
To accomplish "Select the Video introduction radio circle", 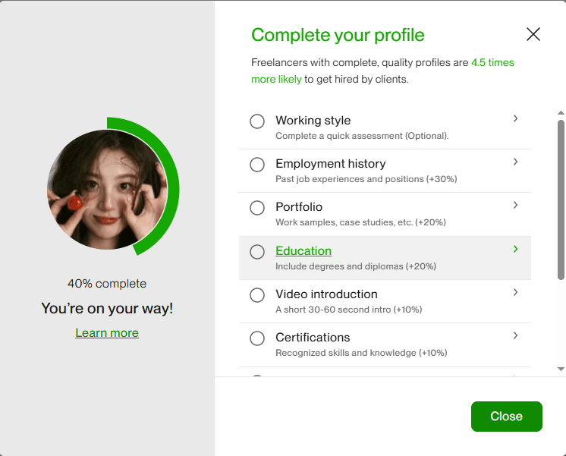I will pyautogui.click(x=257, y=295).
